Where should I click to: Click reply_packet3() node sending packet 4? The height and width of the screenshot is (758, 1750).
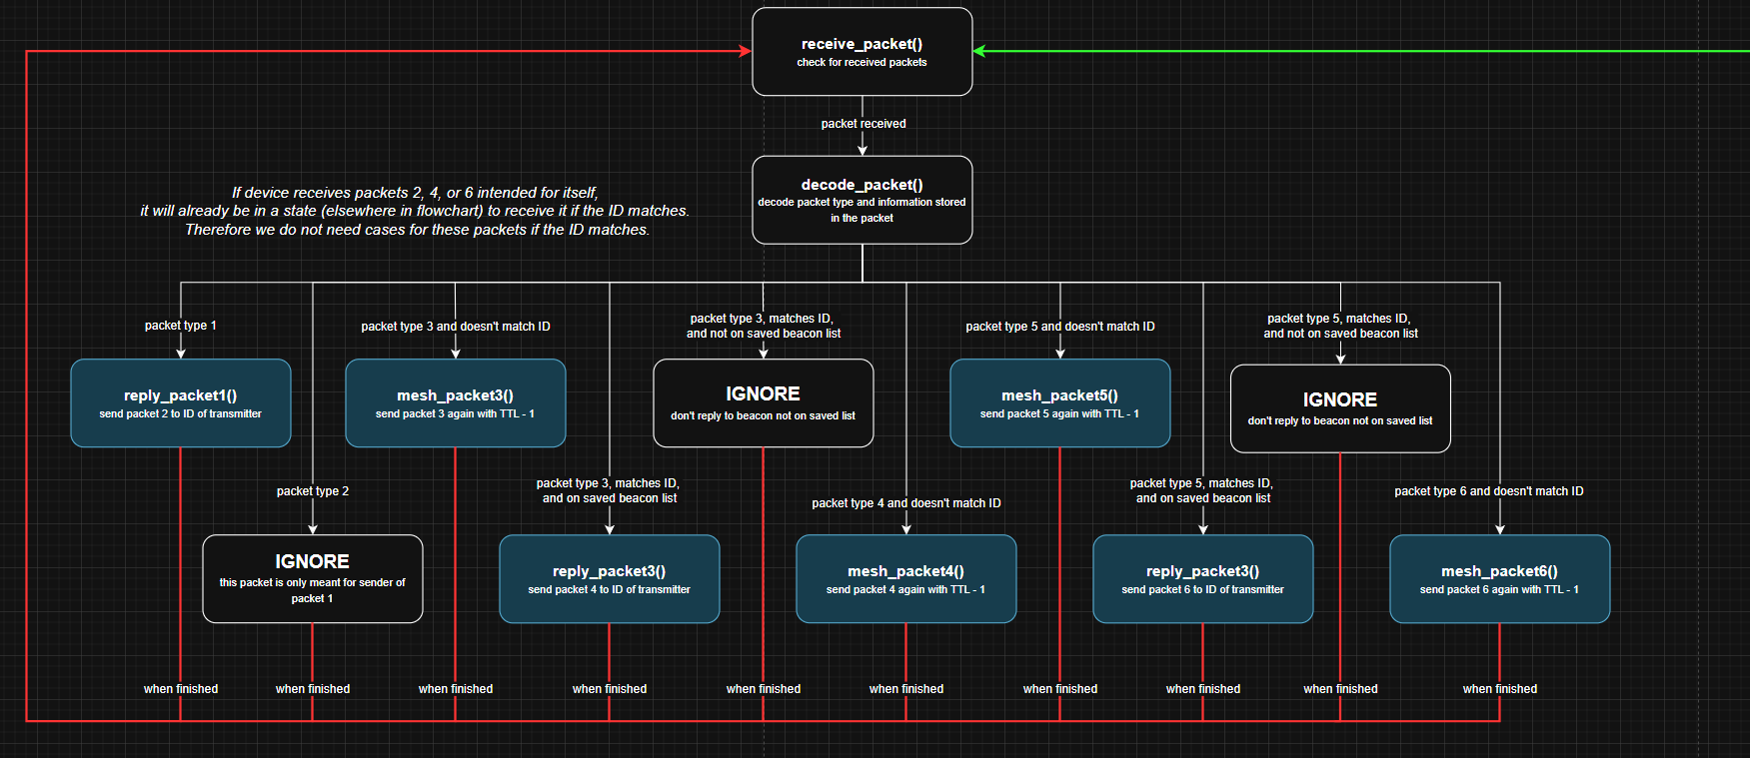click(x=610, y=579)
